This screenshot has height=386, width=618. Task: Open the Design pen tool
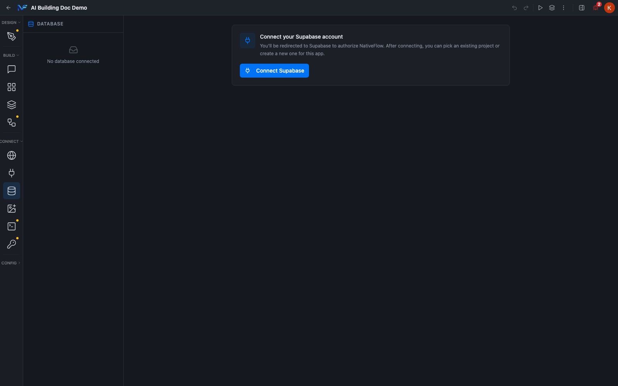pyautogui.click(x=12, y=36)
